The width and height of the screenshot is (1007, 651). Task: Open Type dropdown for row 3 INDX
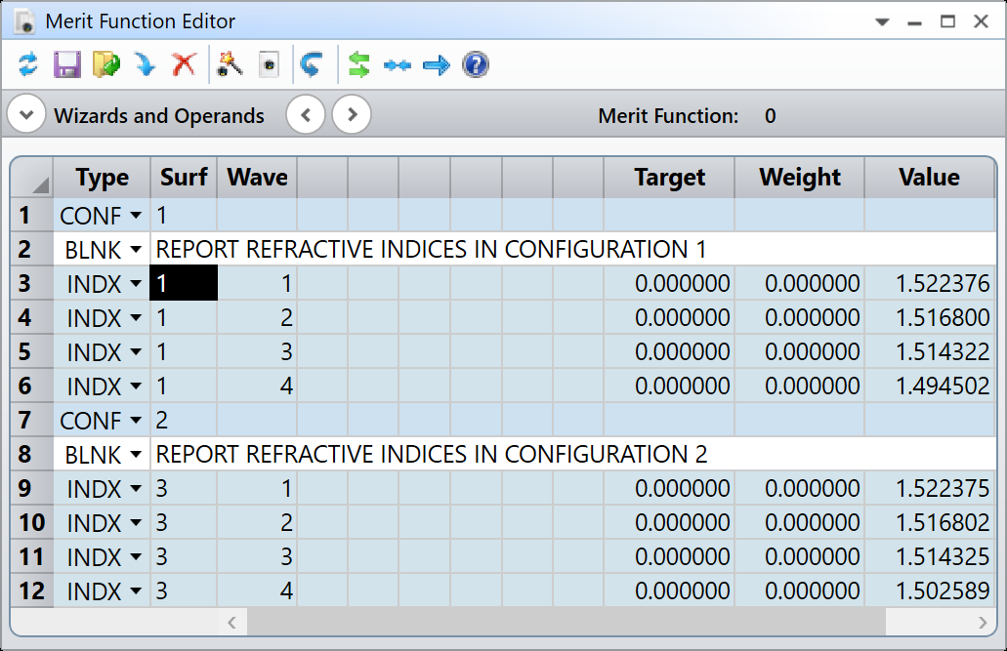pos(136,285)
